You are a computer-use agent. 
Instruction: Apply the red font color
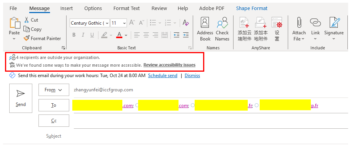click(119, 35)
